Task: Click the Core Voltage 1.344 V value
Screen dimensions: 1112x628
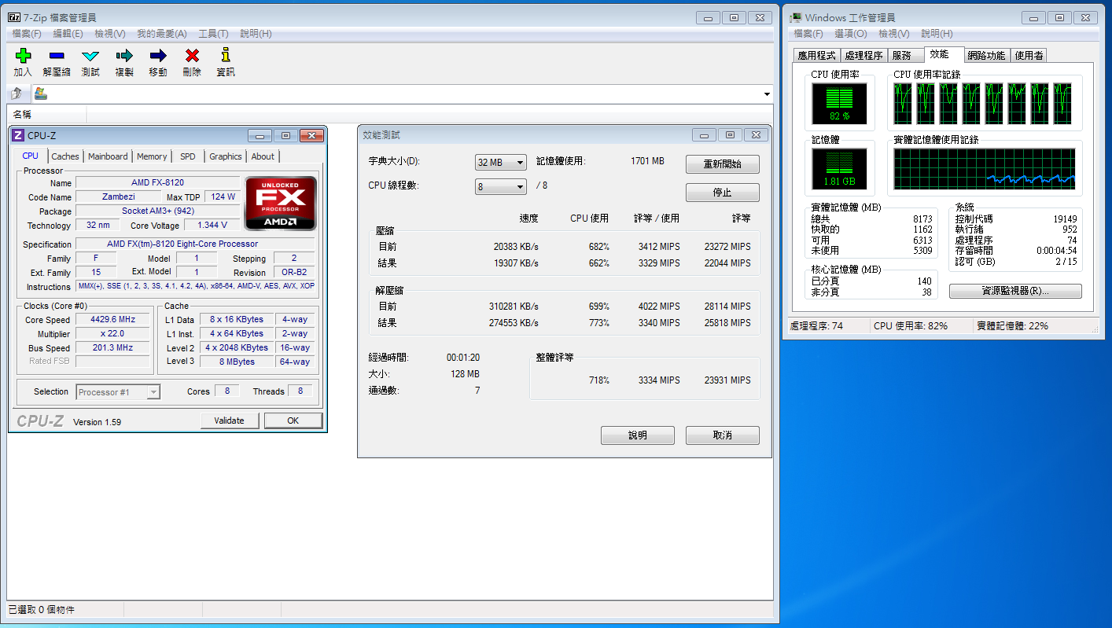Action: [x=212, y=226]
